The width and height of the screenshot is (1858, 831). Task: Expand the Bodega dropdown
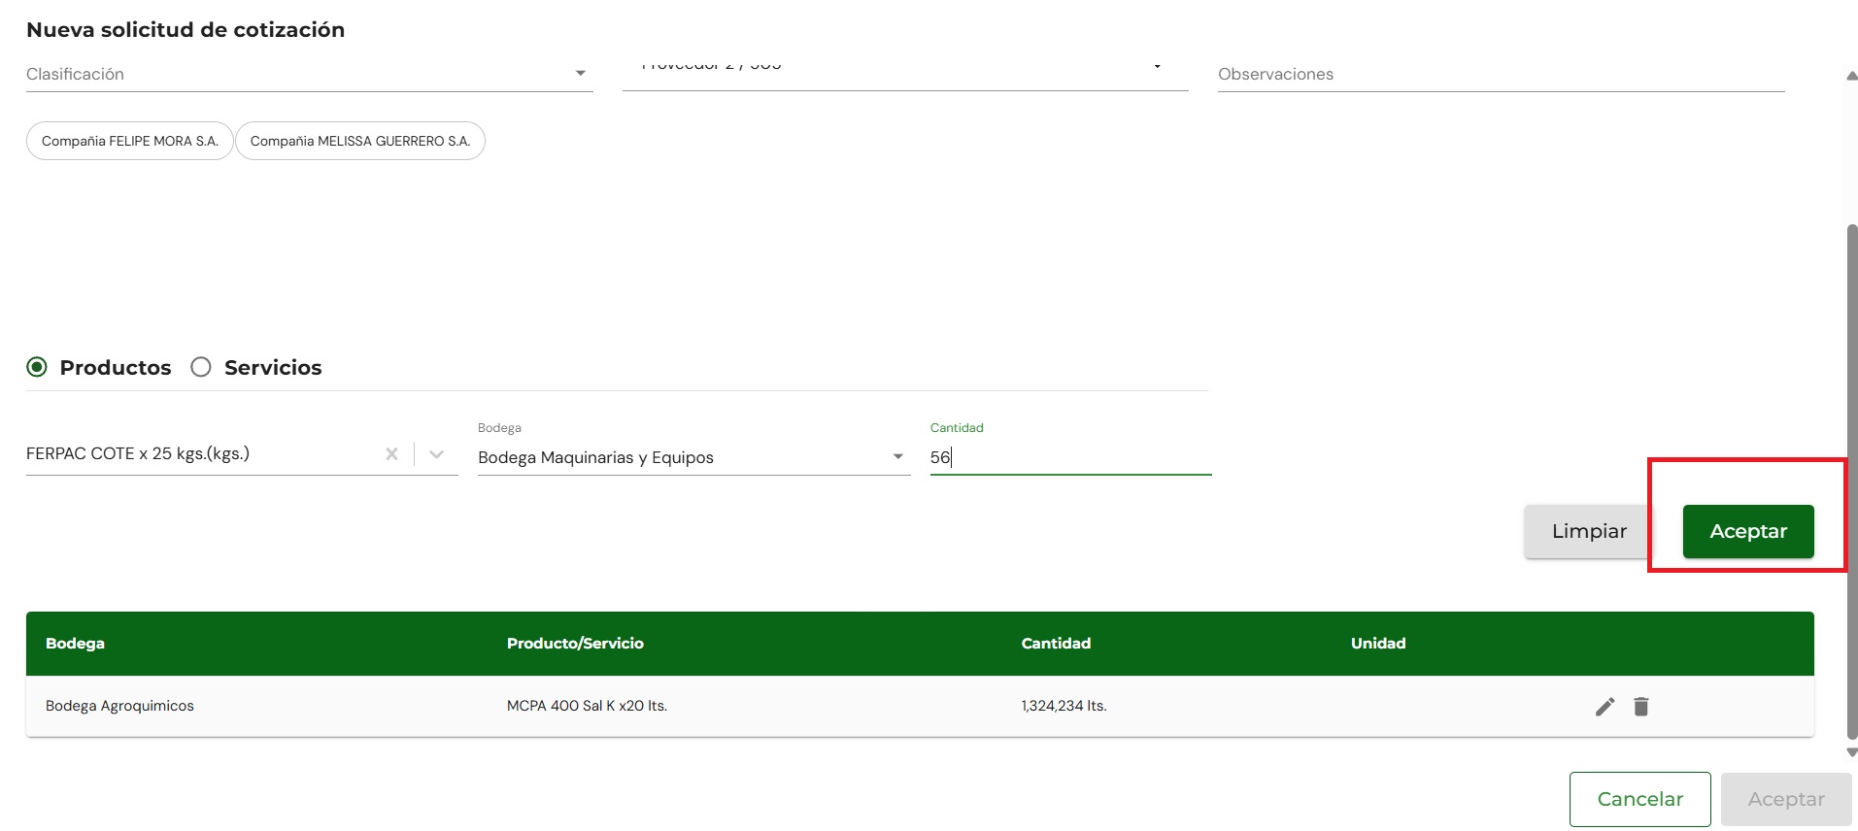click(x=898, y=457)
